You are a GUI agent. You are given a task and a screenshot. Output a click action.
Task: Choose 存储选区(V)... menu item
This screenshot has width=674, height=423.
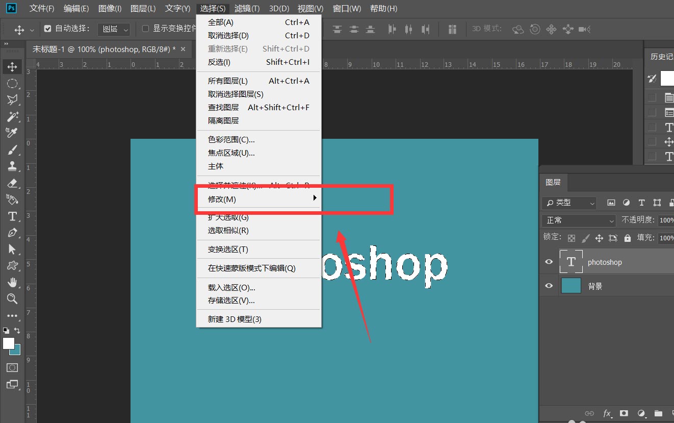(x=259, y=301)
